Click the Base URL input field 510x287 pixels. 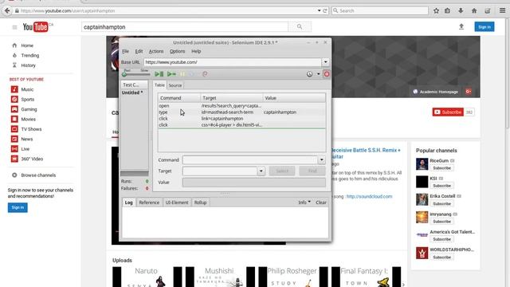233,62
